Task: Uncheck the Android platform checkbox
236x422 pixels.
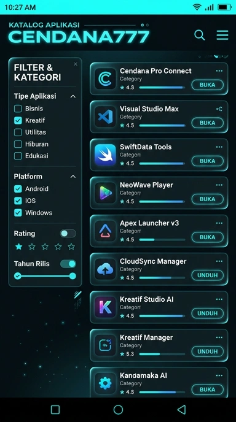Action: [x=18, y=189]
